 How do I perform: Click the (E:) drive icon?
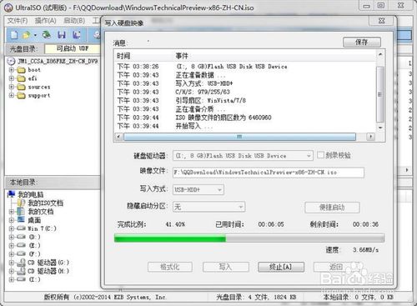[21, 245]
